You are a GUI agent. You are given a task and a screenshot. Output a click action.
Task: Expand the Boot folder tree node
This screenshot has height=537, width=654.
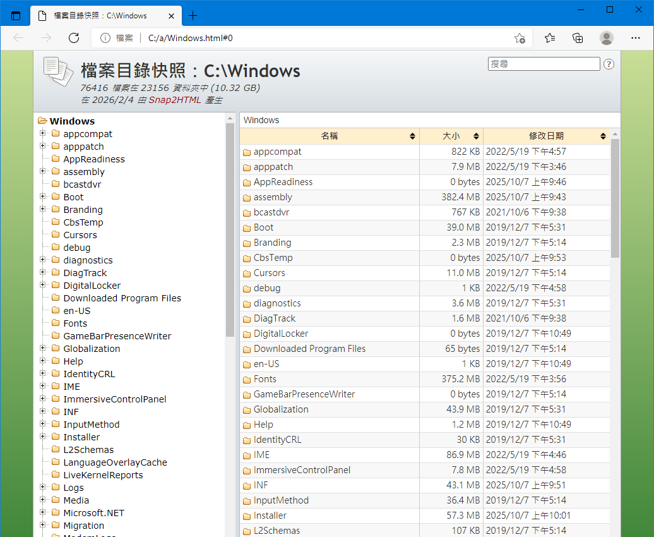pyautogui.click(x=43, y=196)
